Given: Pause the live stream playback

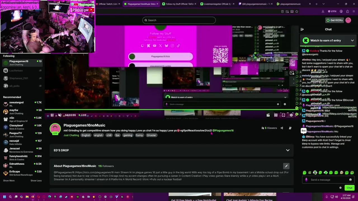Looking at the screenshot, I should click(52, 115).
